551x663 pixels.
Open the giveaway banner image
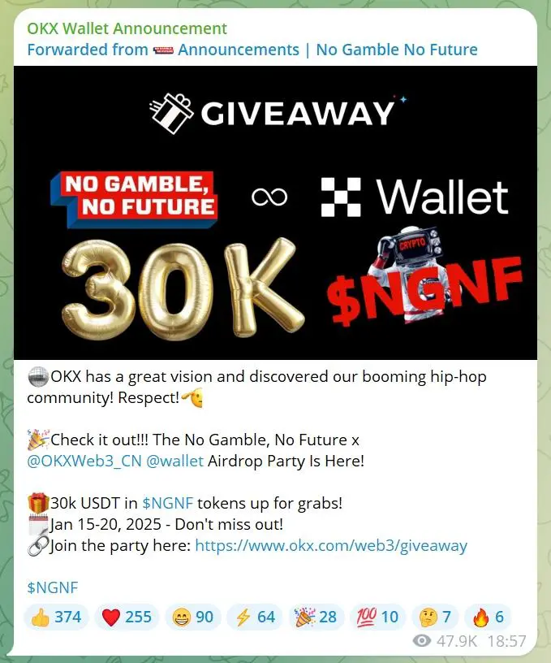coord(275,213)
